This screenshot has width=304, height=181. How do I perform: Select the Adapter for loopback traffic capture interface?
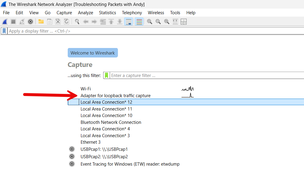[x=115, y=95]
